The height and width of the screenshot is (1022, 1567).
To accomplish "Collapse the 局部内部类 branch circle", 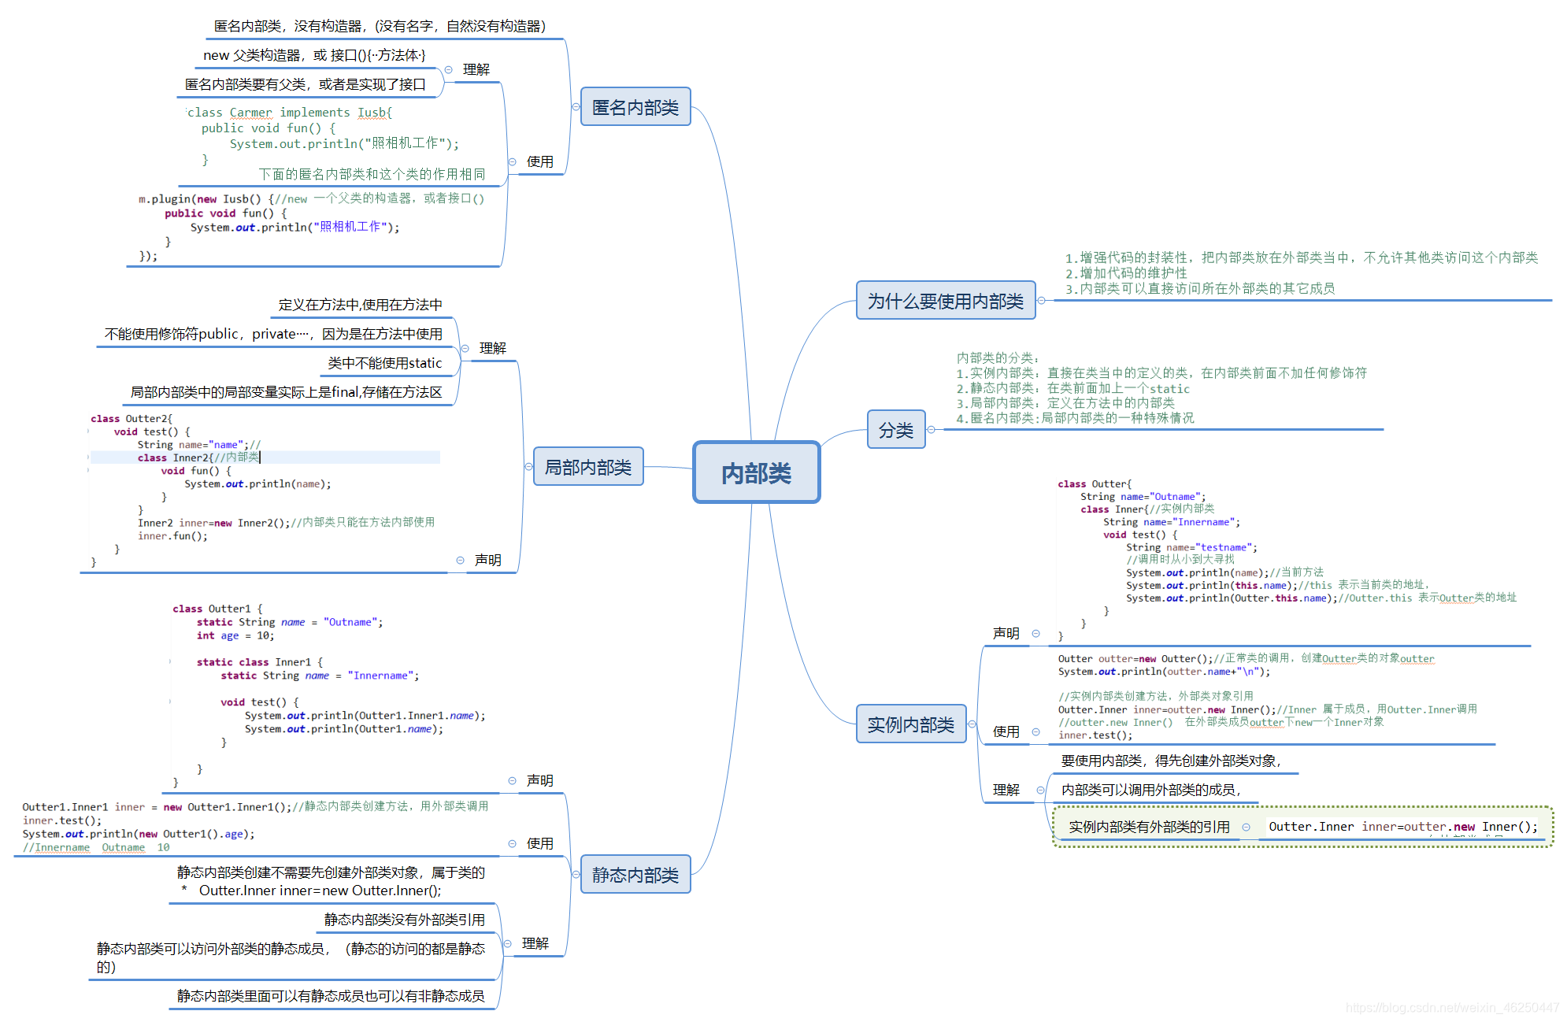I will tap(528, 467).
